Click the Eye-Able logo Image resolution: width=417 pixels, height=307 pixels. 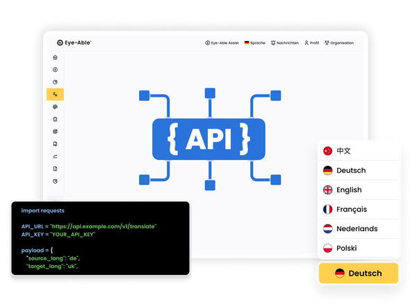(x=74, y=42)
